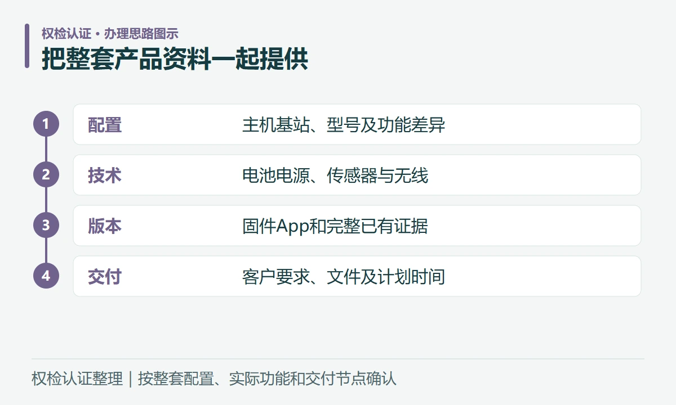This screenshot has width=676, height=405.
Task: Click step number 3 circle
Action: pos(46,226)
